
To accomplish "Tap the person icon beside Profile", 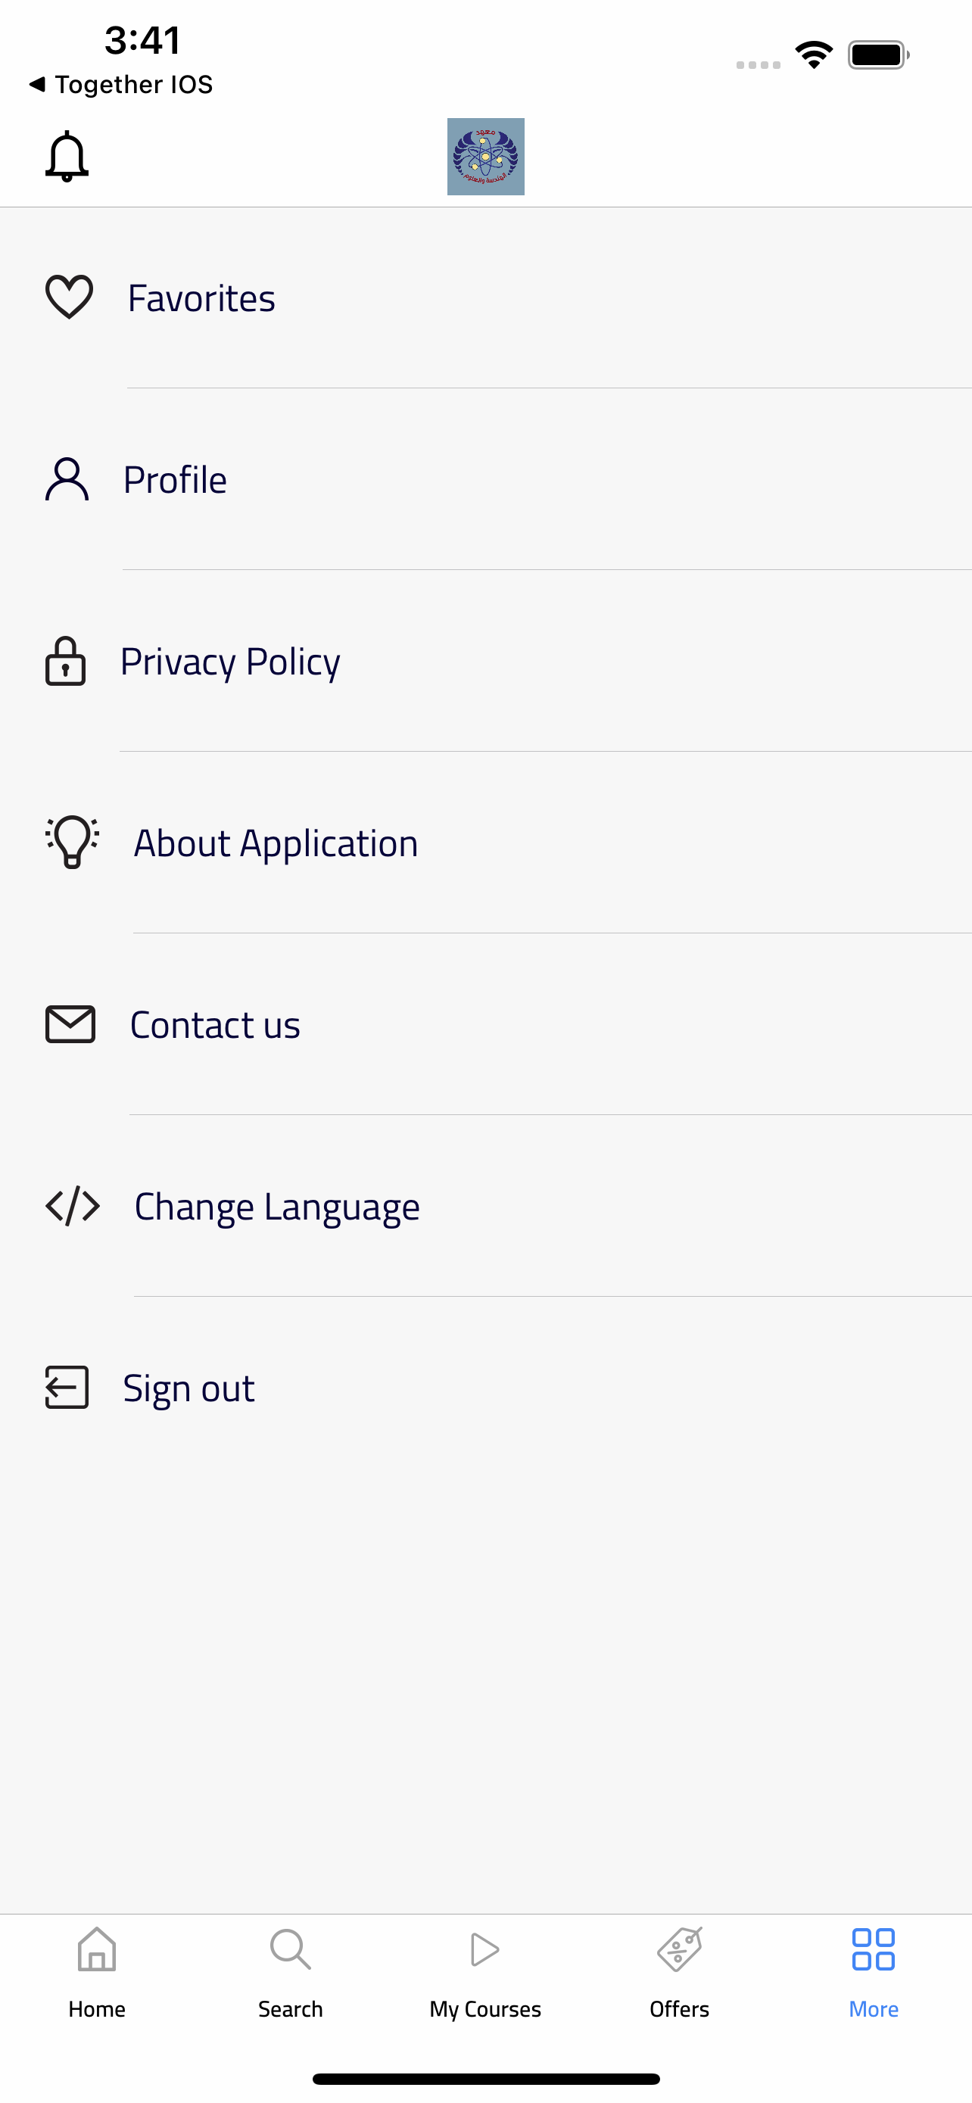I will click(x=67, y=479).
